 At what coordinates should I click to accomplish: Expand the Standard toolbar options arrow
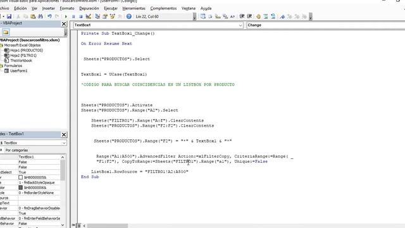[194, 16]
